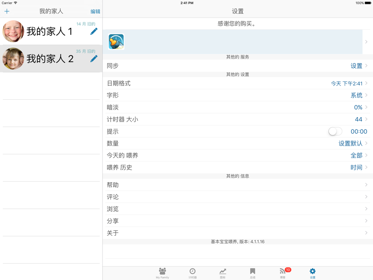This screenshot has height=280, width=373.
Task: Open the 总结 summary bookmark tab
Action: (253, 273)
